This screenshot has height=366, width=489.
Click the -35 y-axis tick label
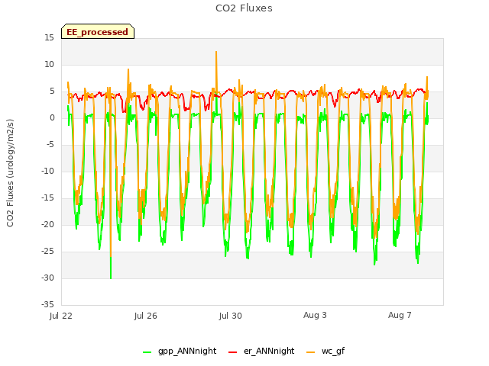click(x=47, y=304)
